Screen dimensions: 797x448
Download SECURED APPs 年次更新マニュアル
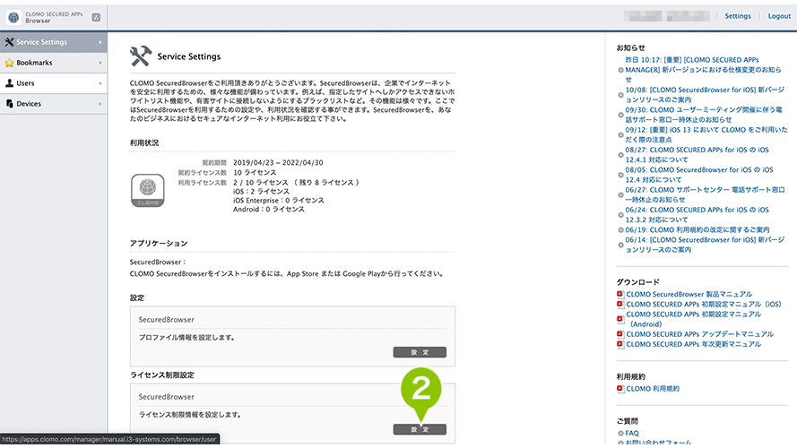tap(693, 344)
